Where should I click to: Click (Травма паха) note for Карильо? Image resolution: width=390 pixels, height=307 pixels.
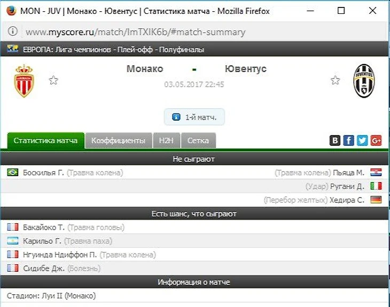pos(88,241)
